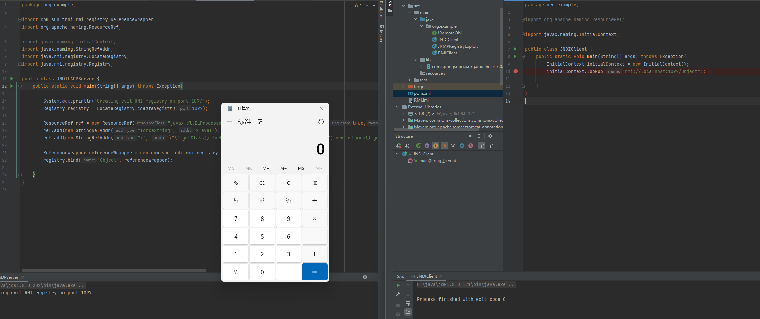The height and width of the screenshot is (319, 760).
Task: Open calculator history icon
Action: [321, 122]
